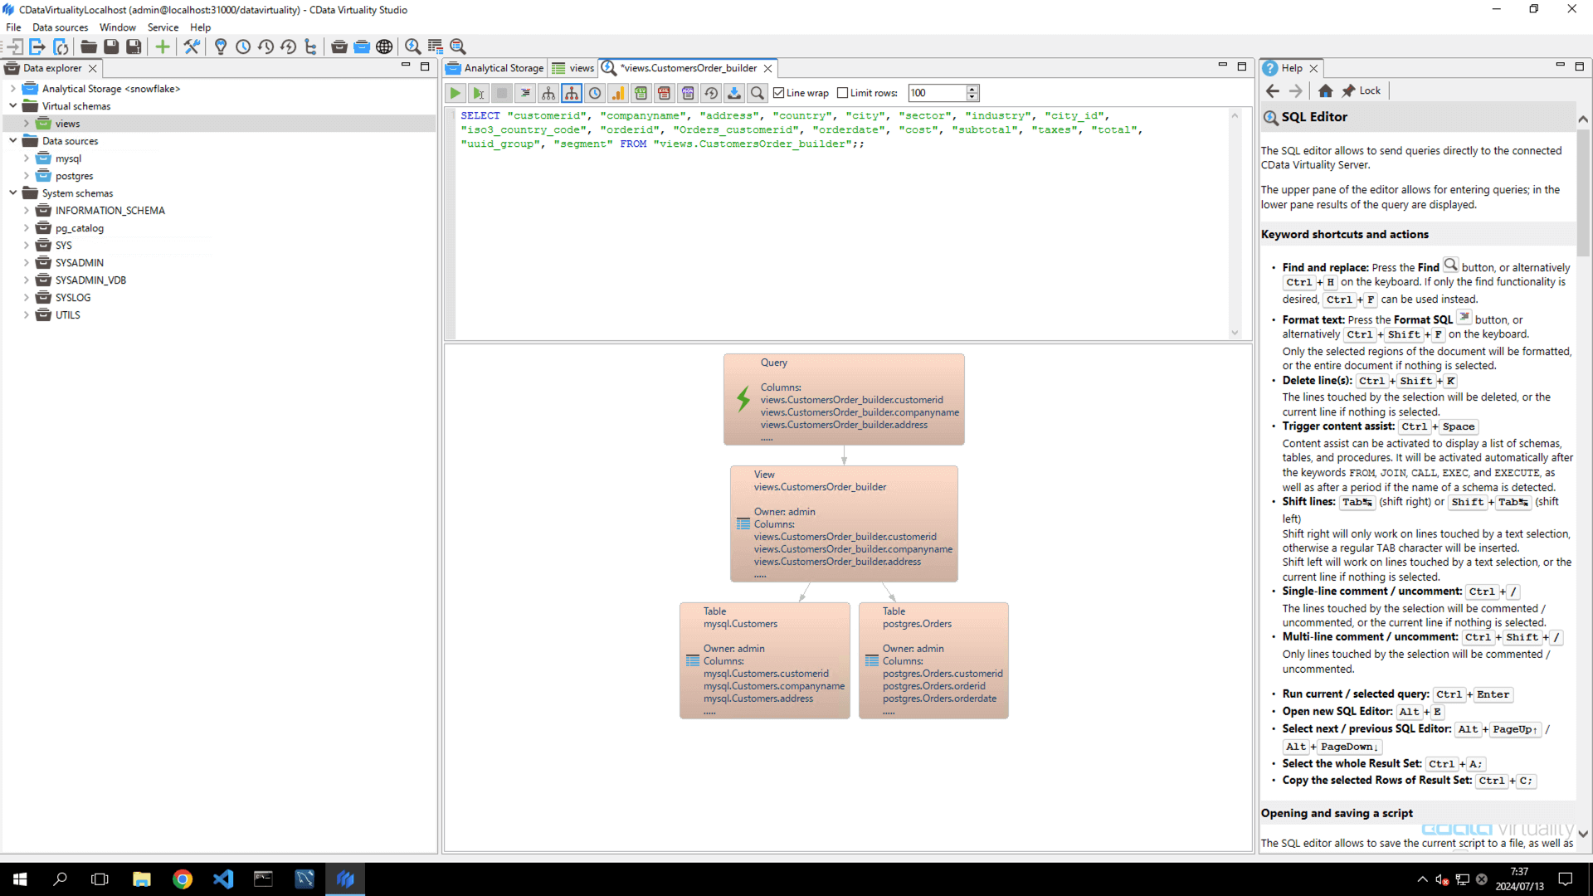The width and height of the screenshot is (1593, 896).
Task: Export query results as JSON
Action: point(688,93)
